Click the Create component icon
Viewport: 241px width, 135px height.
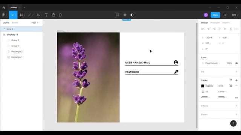[125, 15]
